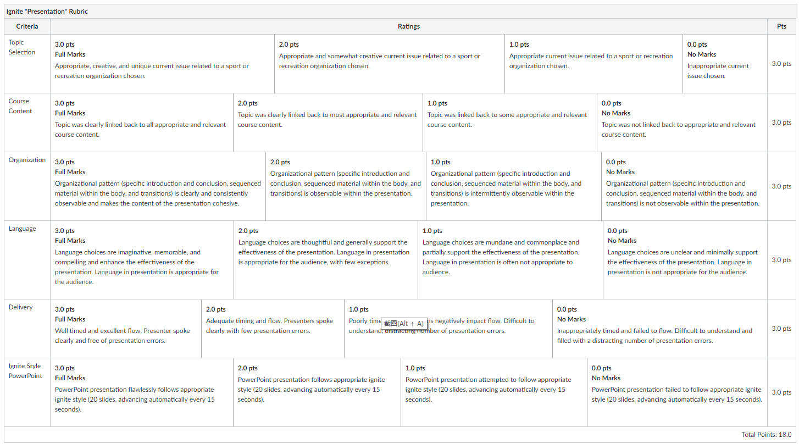Pick the Language 1.0 pts mundane language rating
Screen dimensions: 799x444
[511, 260]
